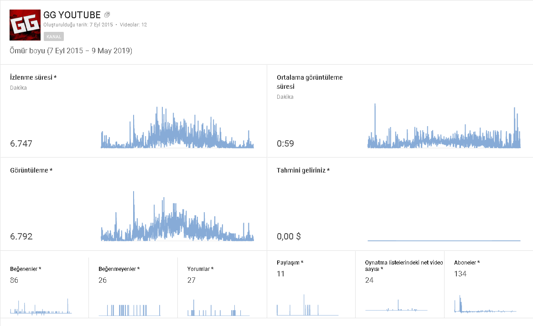Select the Ömür boyu date range text

coord(71,51)
